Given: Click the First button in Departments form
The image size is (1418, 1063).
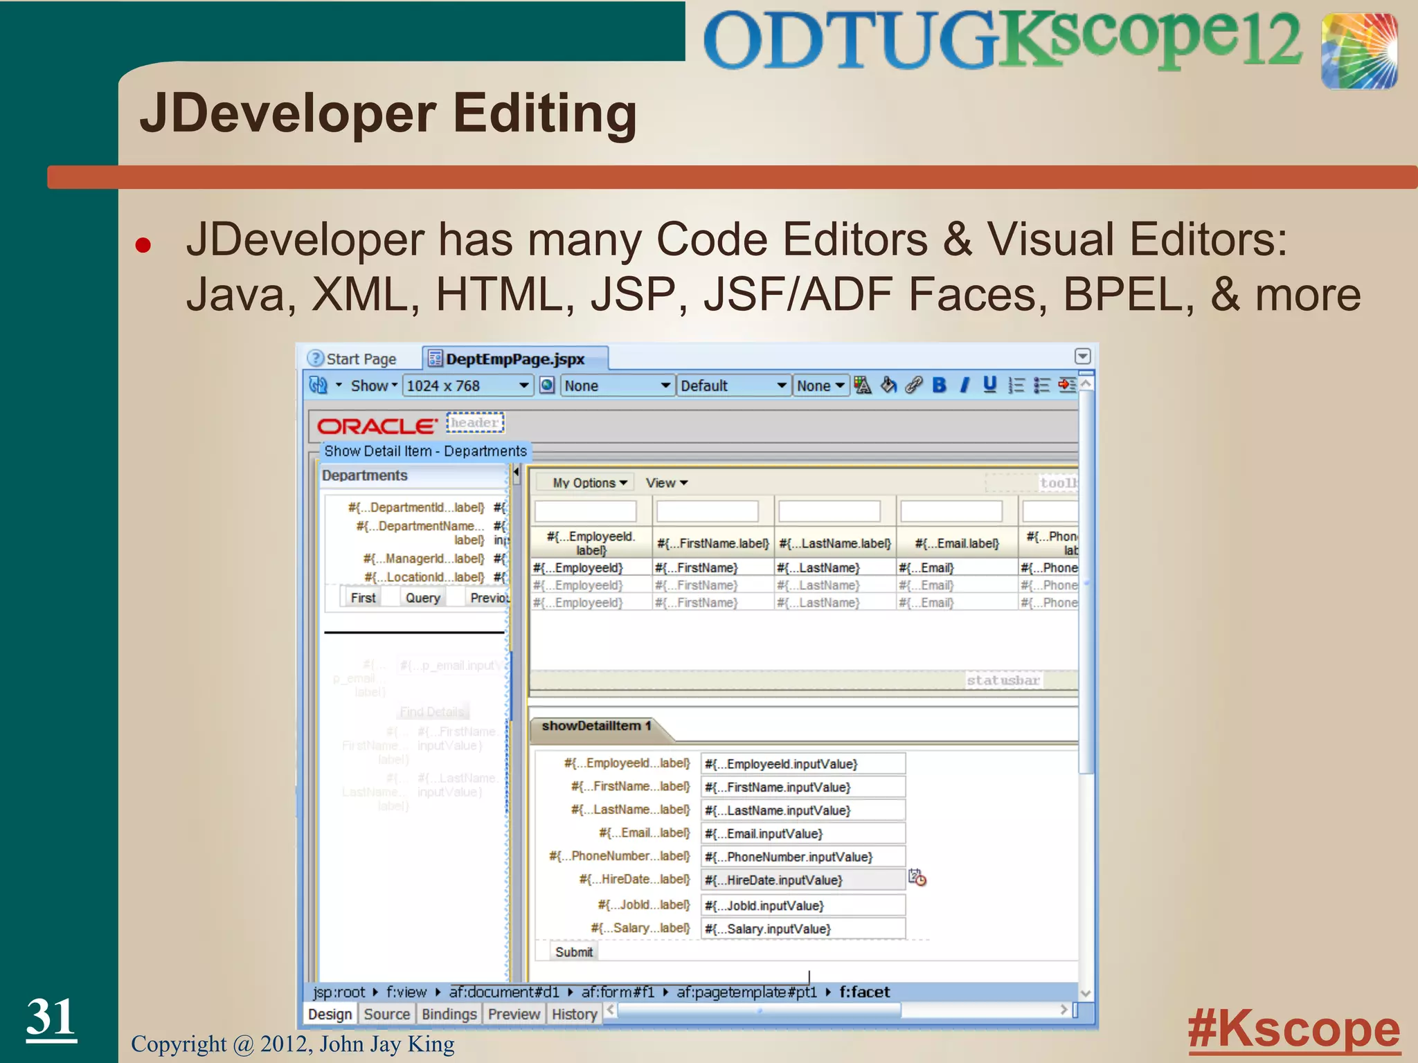Looking at the screenshot, I should pyautogui.click(x=364, y=598).
